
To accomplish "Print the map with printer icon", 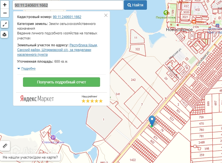I will pyautogui.click(x=4, y=34).
